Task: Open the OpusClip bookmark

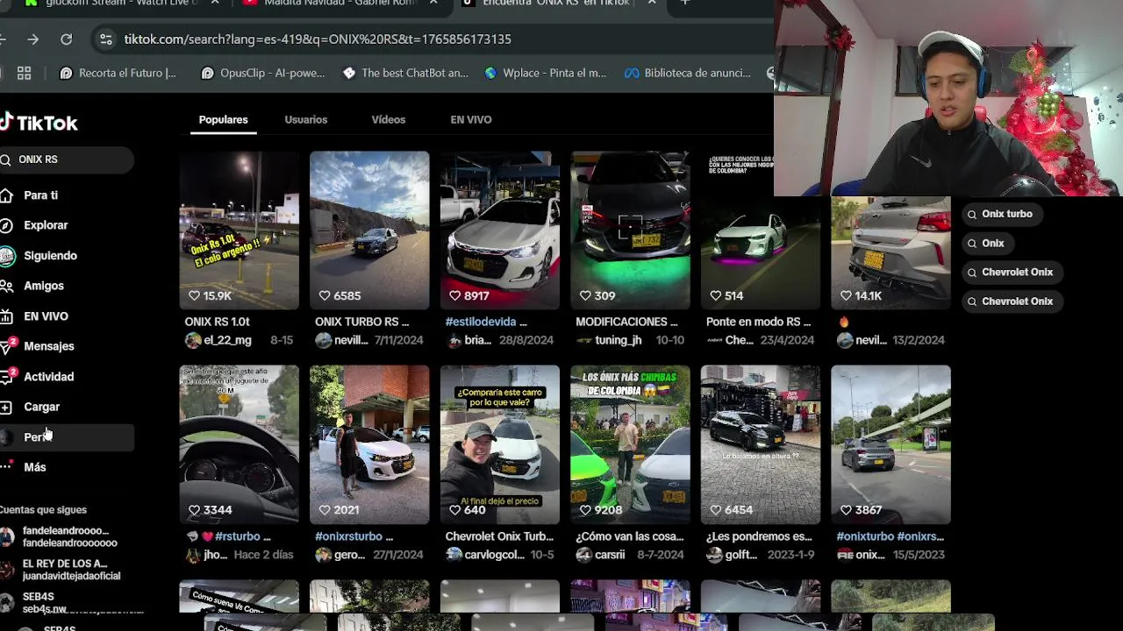Action: pos(262,74)
